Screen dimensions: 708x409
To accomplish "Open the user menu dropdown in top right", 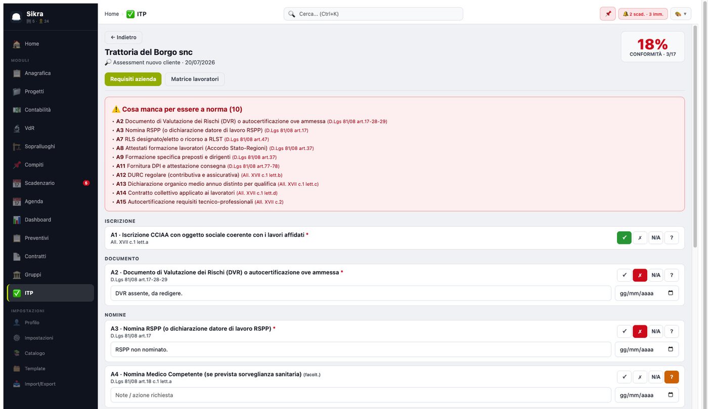I will (681, 14).
